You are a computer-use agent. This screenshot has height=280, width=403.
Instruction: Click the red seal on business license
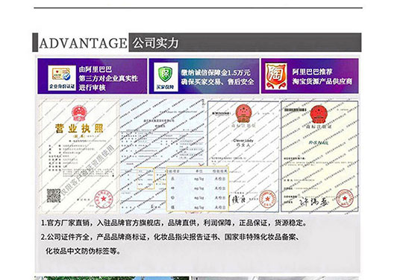pos(104,199)
